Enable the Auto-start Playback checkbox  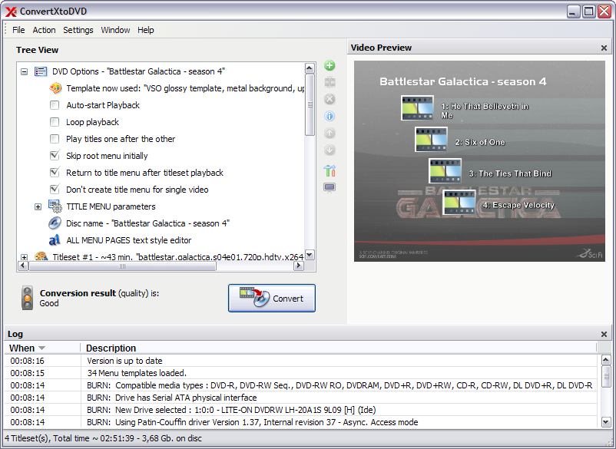pyautogui.click(x=55, y=105)
